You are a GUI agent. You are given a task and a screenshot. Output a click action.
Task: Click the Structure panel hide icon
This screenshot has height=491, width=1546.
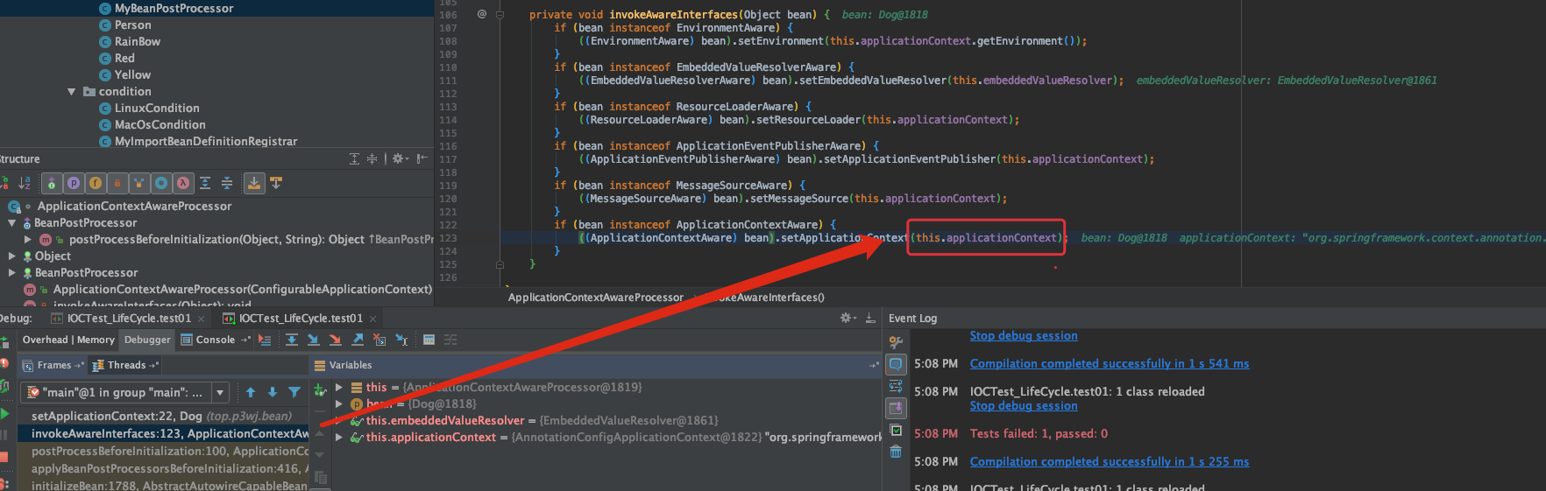pos(422,158)
